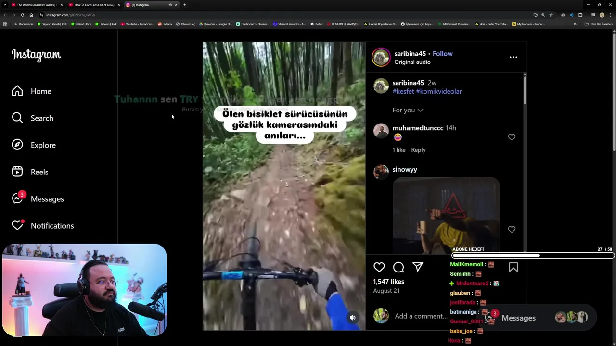Viewport: 616px width, 346px height.
Task: Open the Yayıncı Paneli | Kick bookmark
Action: (x=52, y=24)
